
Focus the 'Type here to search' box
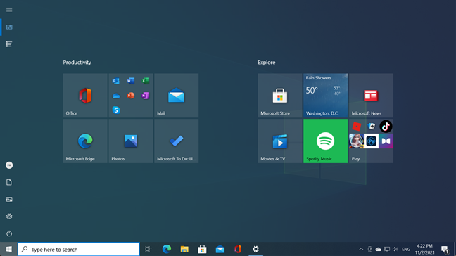coord(79,249)
